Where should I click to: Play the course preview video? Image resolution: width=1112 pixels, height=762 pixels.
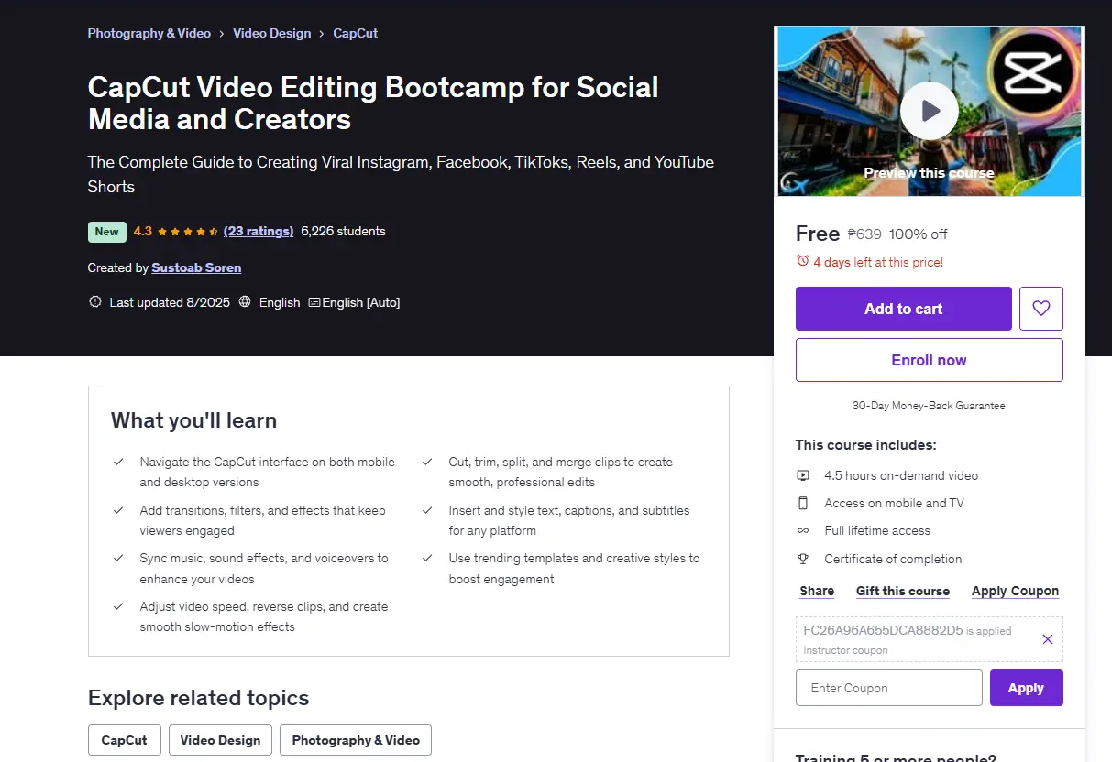[x=929, y=111]
